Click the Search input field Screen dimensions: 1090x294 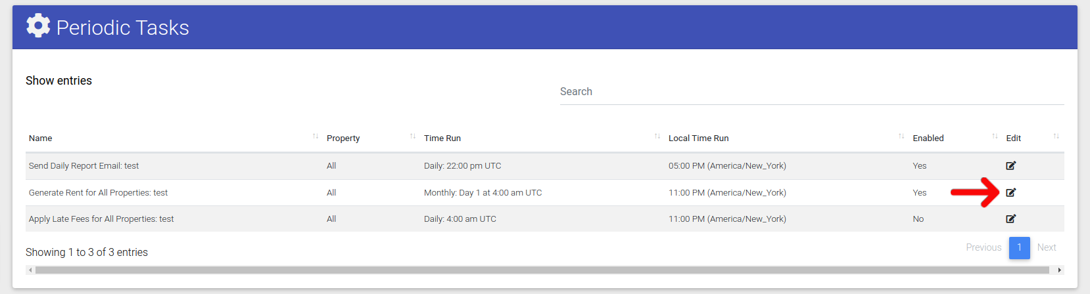[811, 92]
